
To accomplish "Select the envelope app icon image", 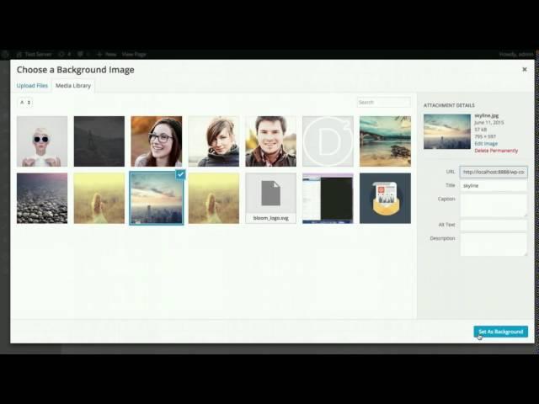I will (x=385, y=198).
